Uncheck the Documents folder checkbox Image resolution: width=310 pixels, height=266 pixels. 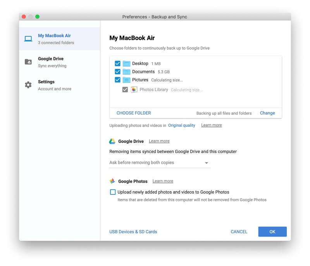pyautogui.click(x=117, y=72)
